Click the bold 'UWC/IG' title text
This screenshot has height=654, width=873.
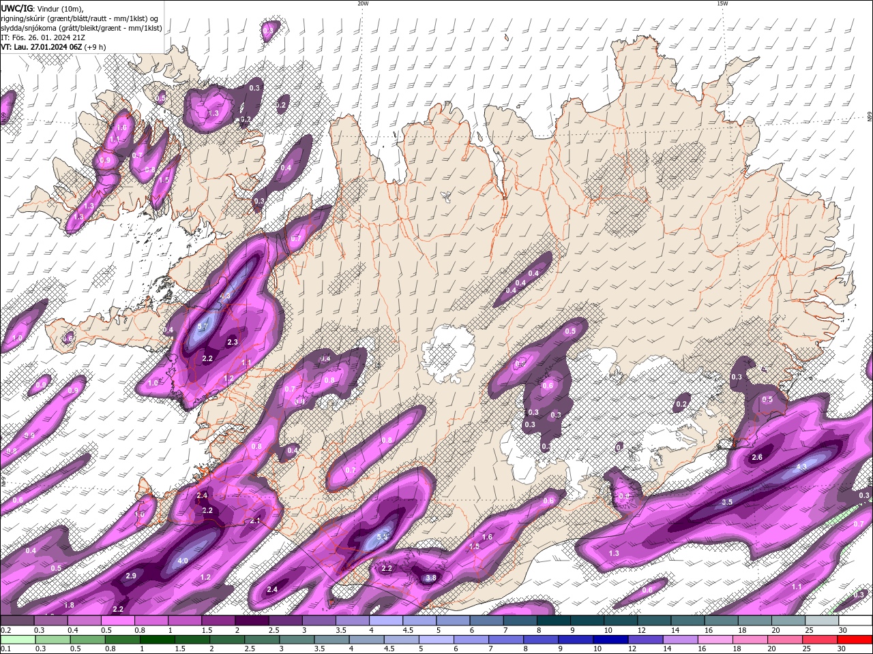coord(16,8)
